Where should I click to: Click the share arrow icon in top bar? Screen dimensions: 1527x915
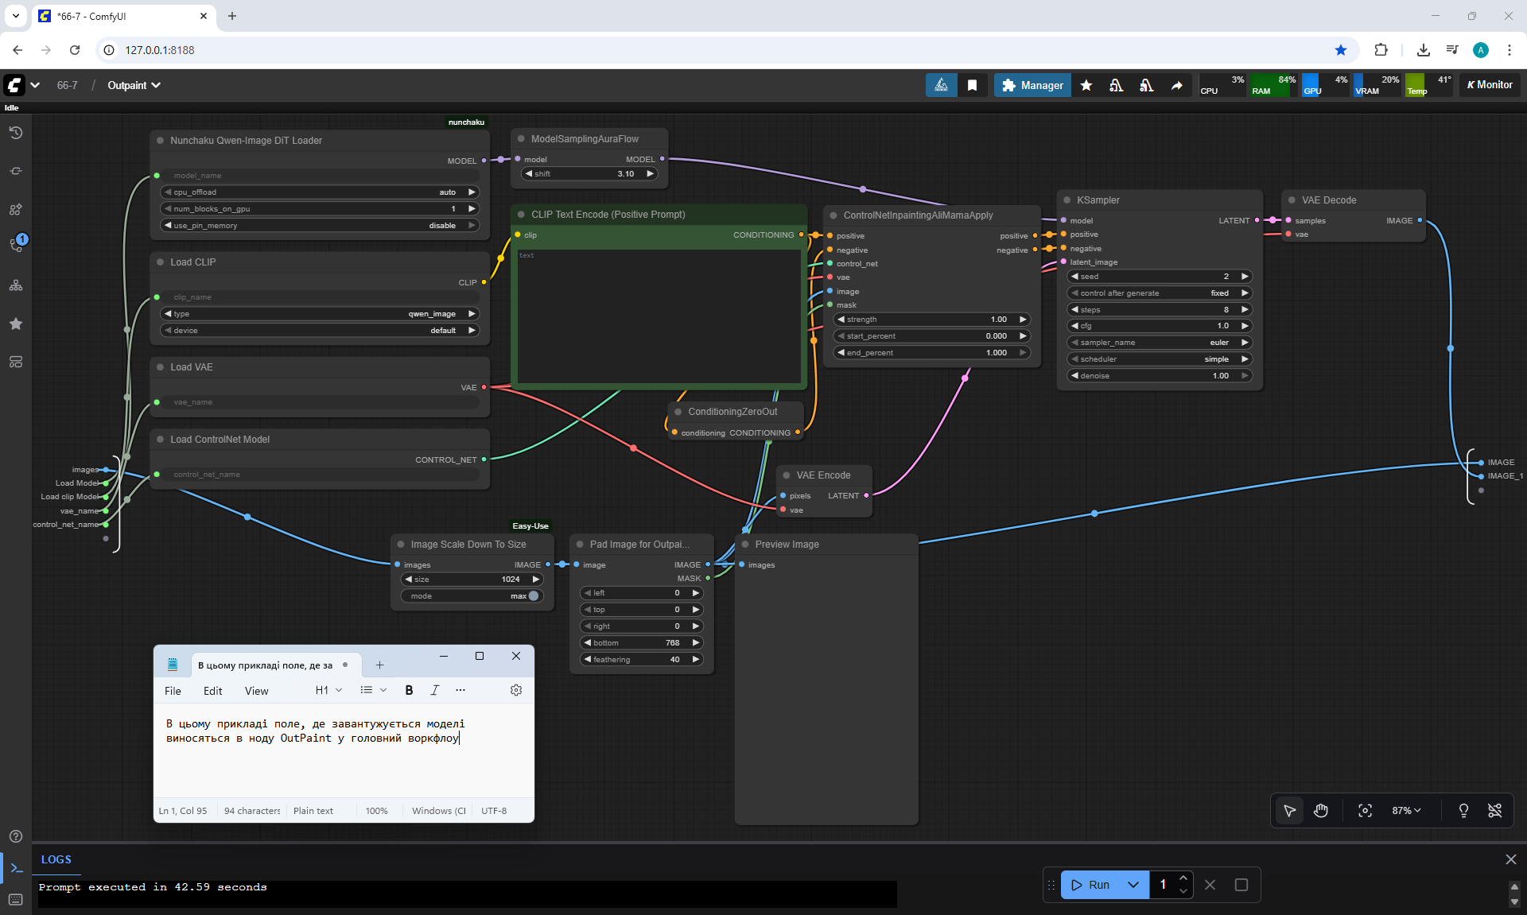(1176, 85)
